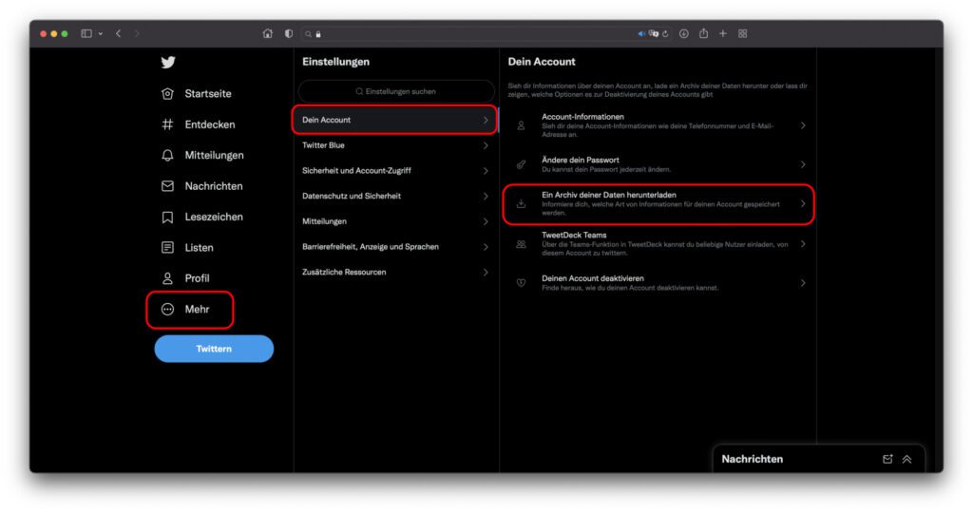Click the share icon in Safari toolbar

[703, 33]
